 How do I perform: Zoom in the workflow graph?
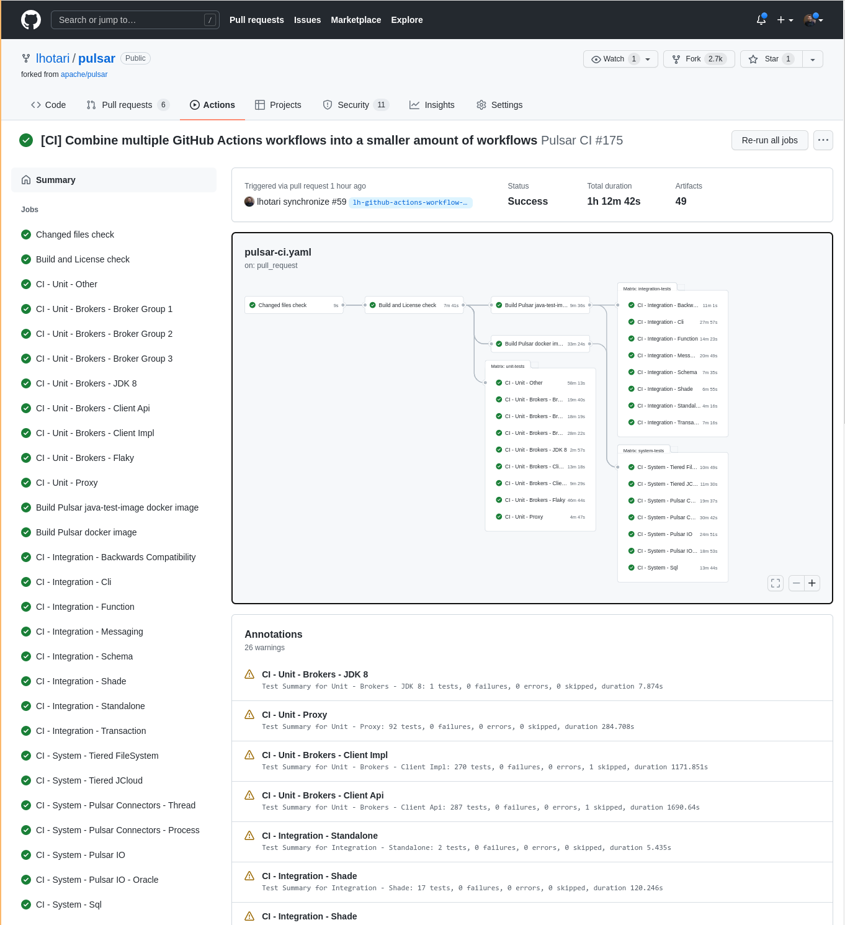812,583
